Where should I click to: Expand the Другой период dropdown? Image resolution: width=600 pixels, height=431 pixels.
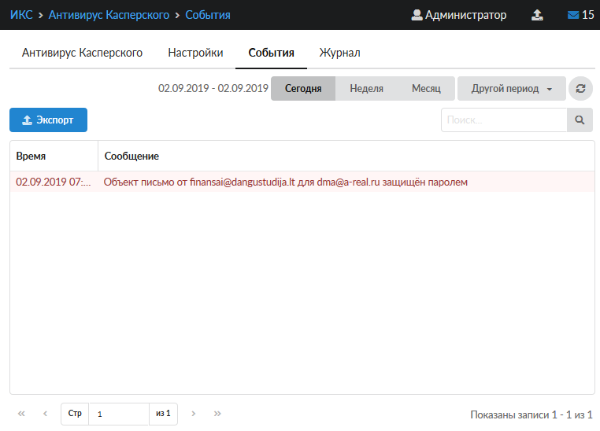coord(511,89)
